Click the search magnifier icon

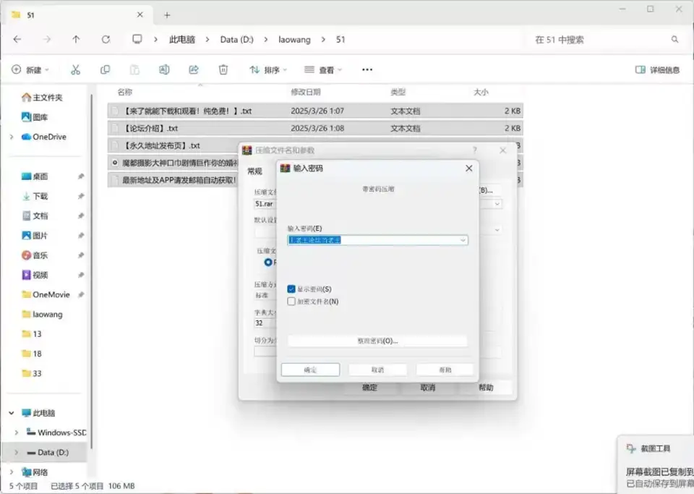[674, 39]
